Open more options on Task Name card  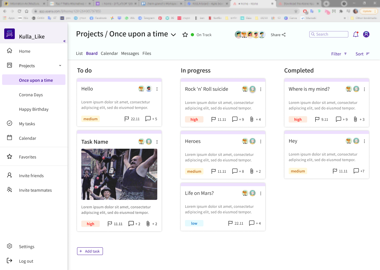pos(157,142)
